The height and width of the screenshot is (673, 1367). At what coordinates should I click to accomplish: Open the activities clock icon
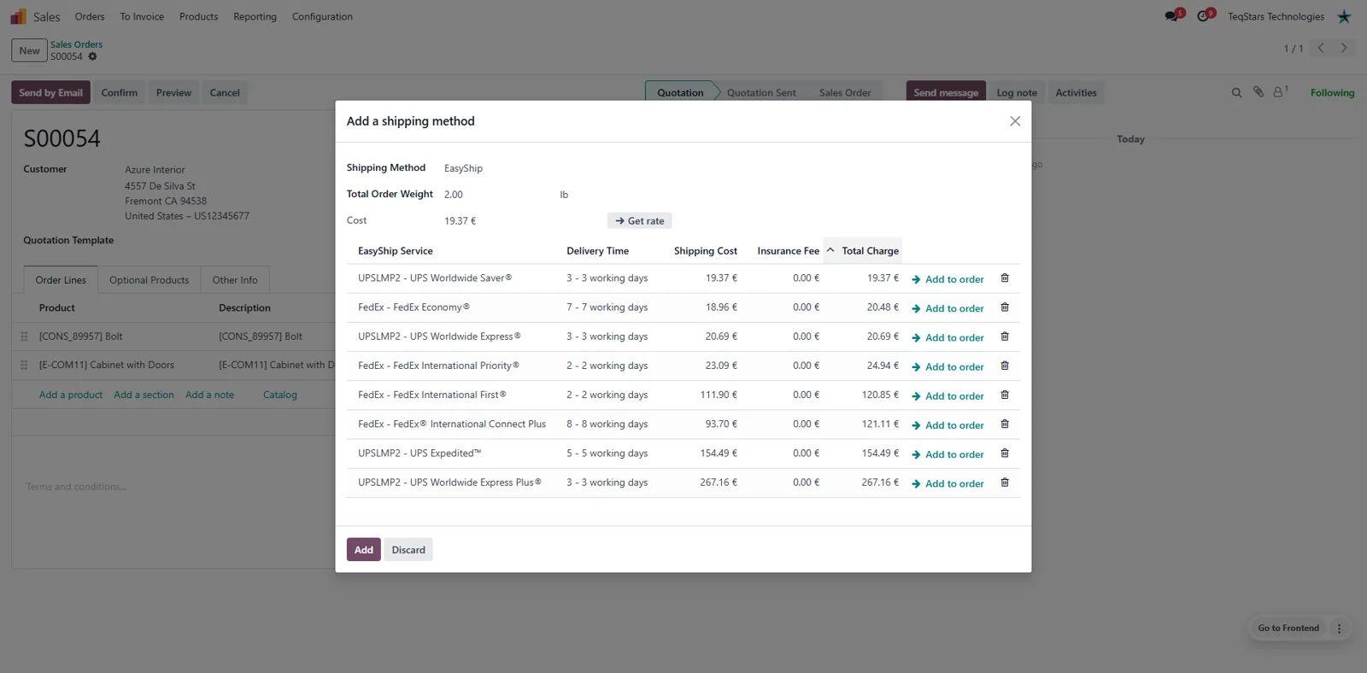click(x=1204, y=16)
